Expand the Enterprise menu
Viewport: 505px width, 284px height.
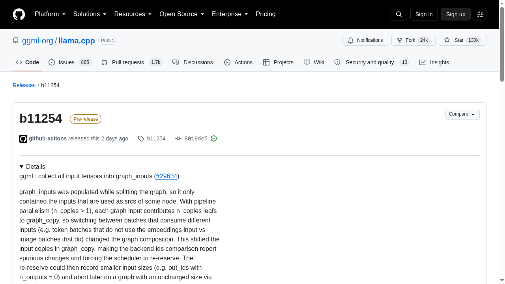coord(230,14)
